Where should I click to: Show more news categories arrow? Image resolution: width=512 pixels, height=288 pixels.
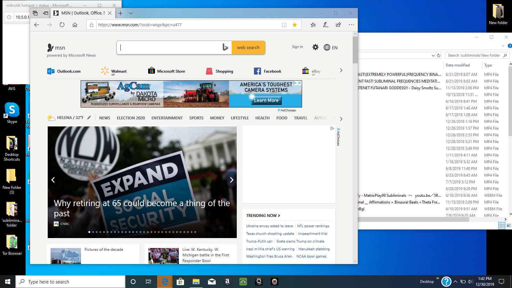341,119
